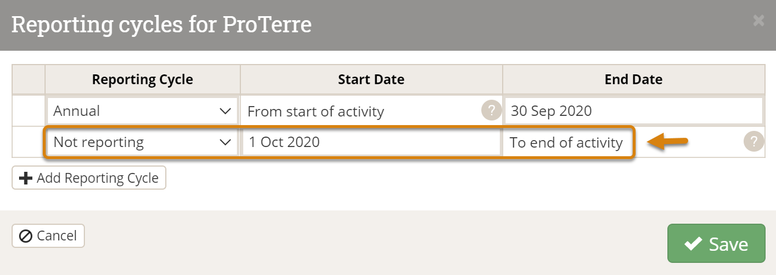
Task: Edit the 30 Sep 2020 end date
Action: [633, 111]
